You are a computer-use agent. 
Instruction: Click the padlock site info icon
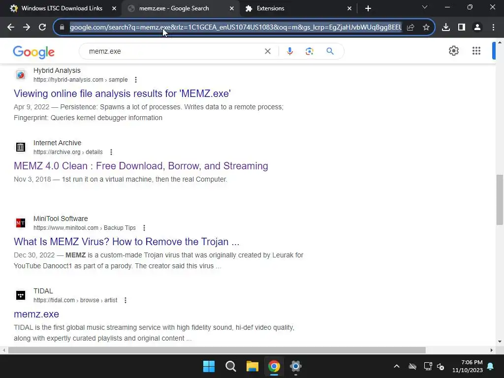click(x=62, y=28)
